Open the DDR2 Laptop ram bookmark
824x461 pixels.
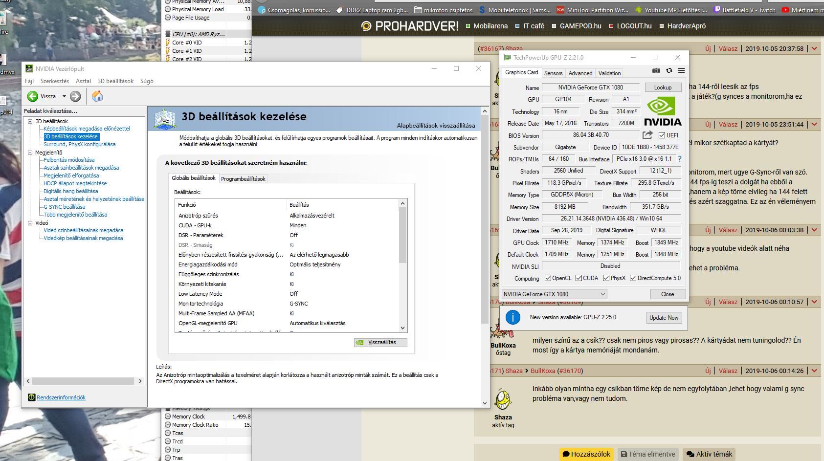click(x=372, y=10)
